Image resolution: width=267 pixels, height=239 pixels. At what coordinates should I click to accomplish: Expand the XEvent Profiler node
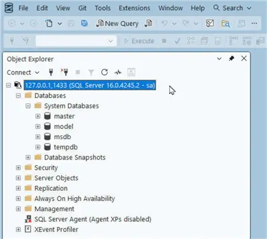coord(18,229)
